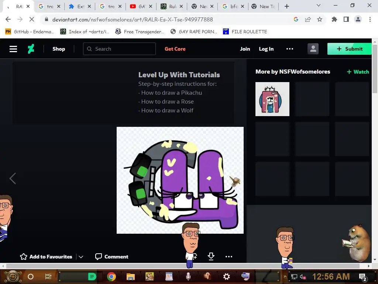The width and height of the screenshot is (378, 284).
Task: Open the microphone app on taskbar
Action: (x=188, y=277)
